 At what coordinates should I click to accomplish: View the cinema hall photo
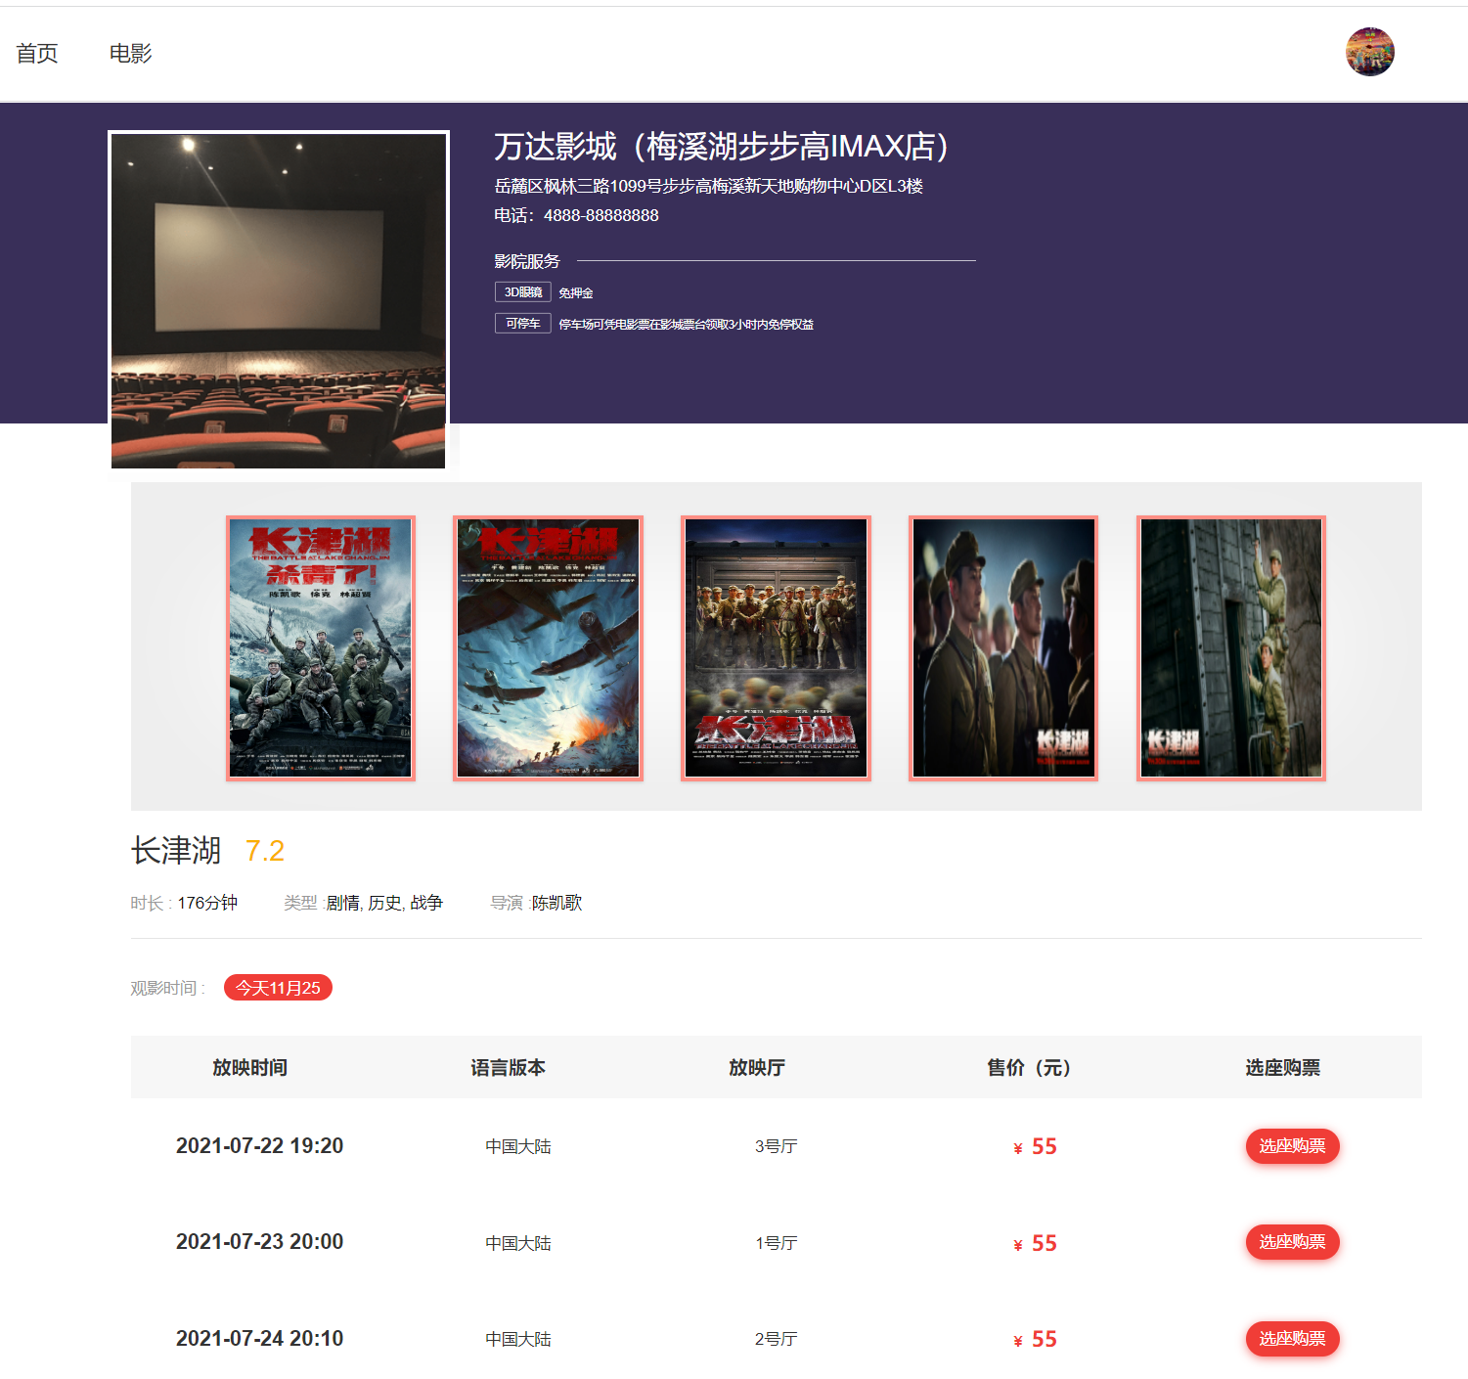point(279,300)
